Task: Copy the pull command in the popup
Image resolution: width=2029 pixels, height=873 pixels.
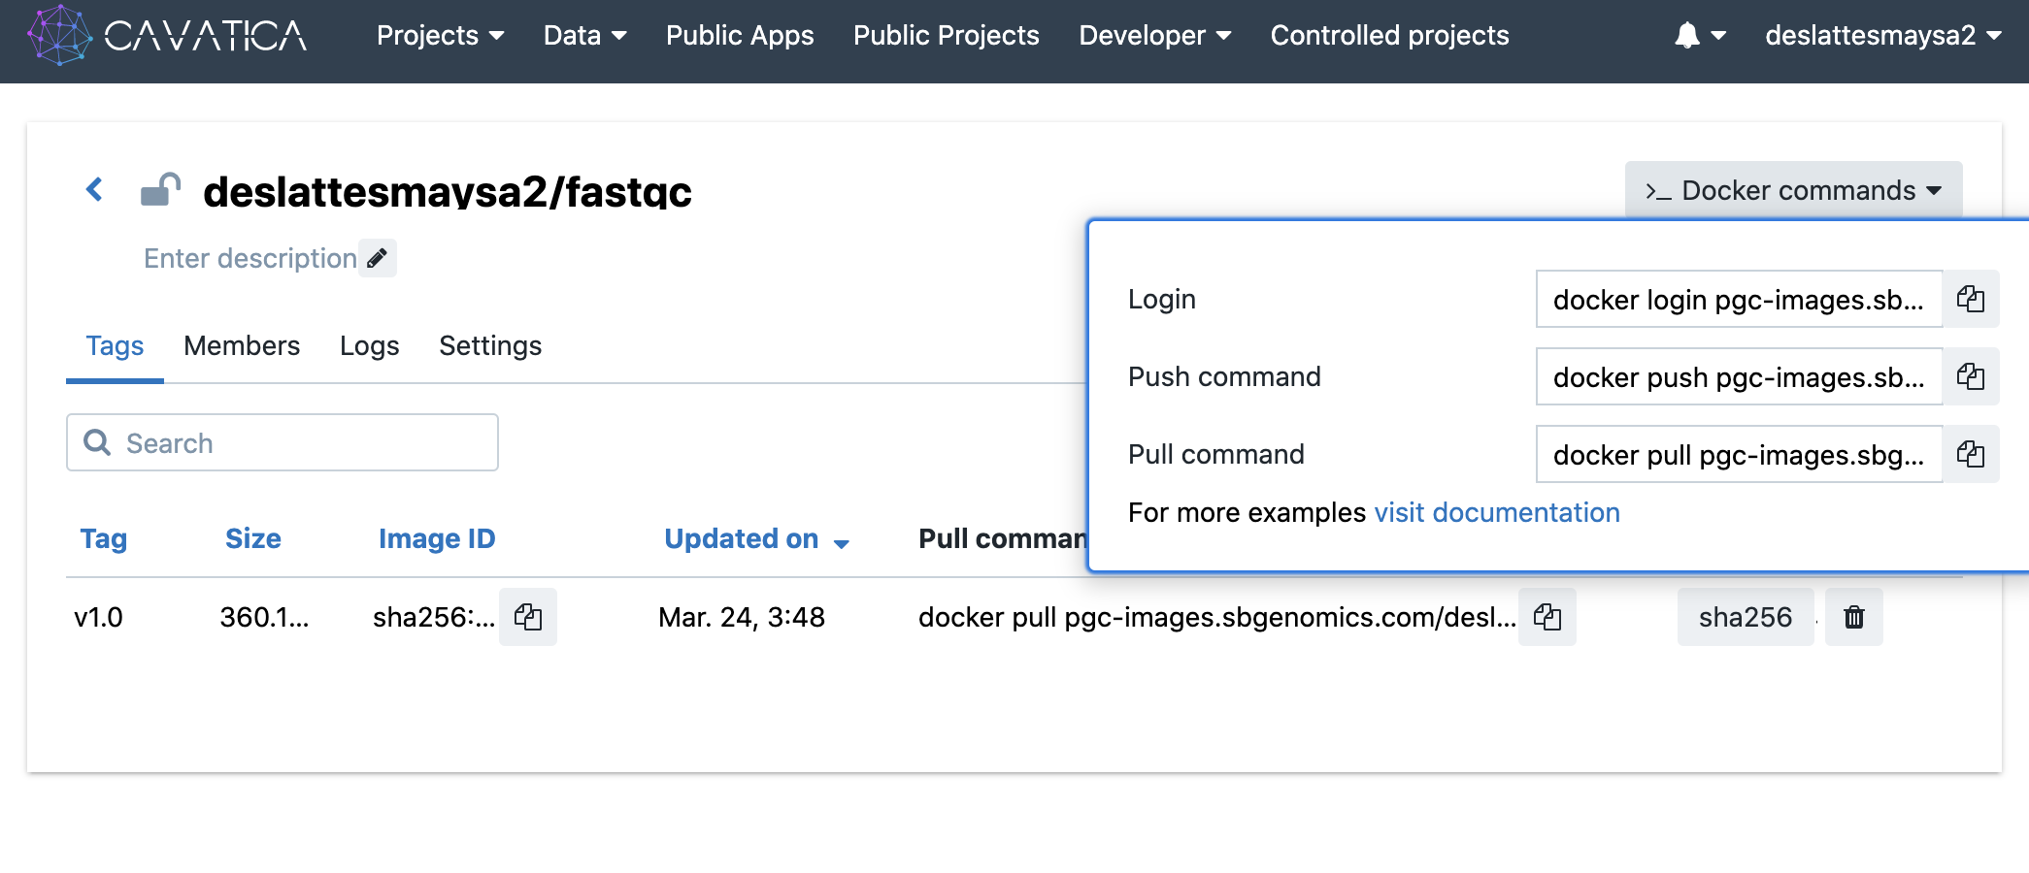Action: click(1970, 454)
